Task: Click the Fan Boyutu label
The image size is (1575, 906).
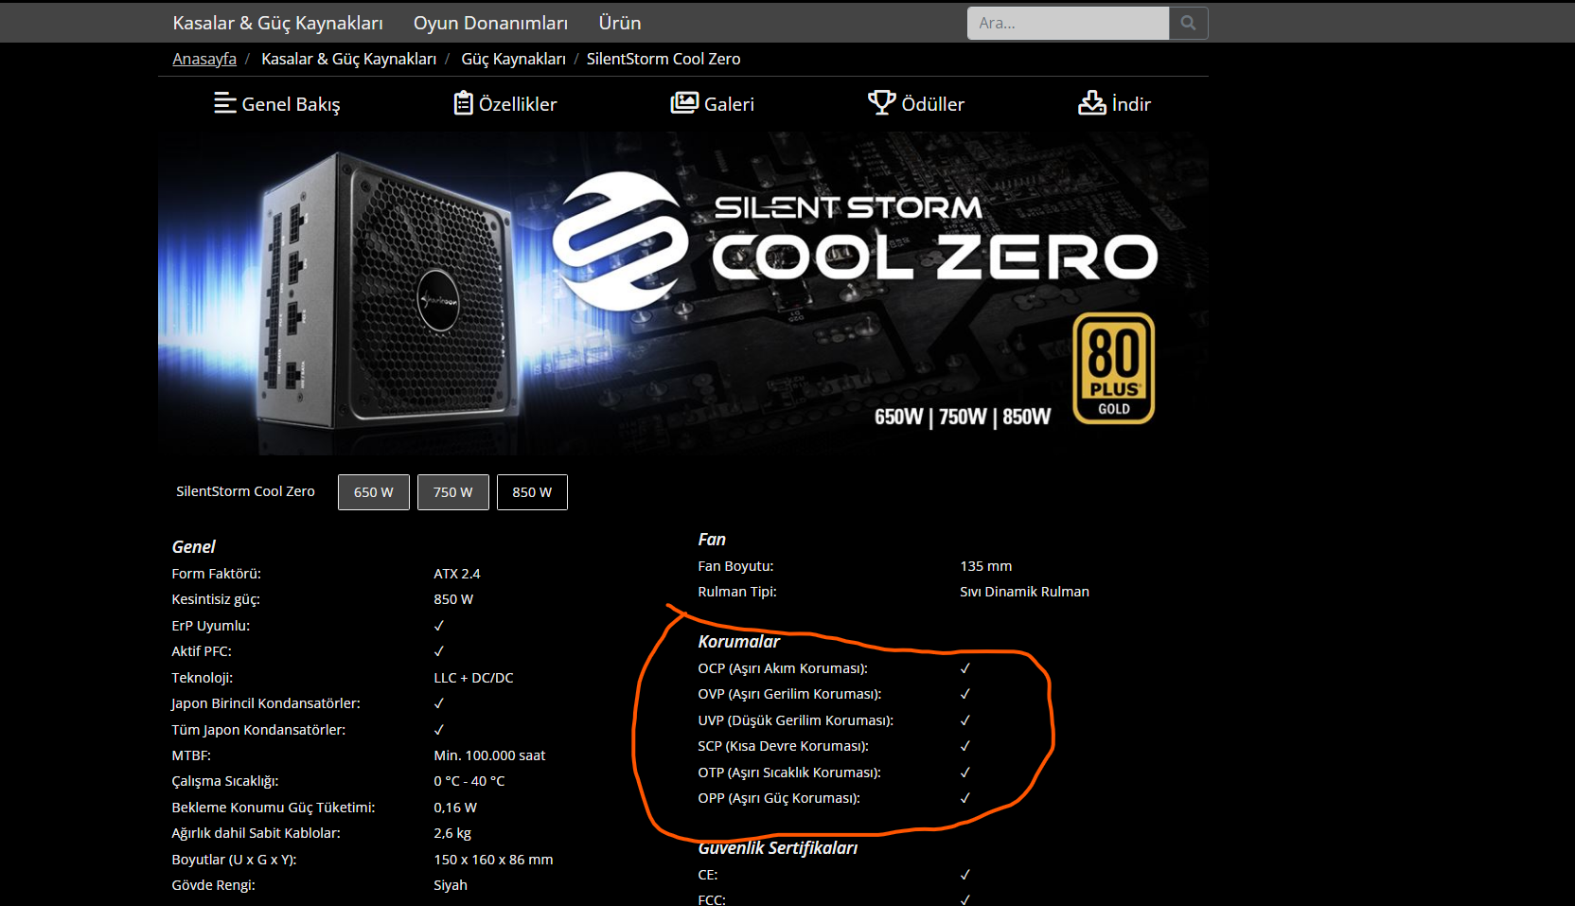Action: (x=735, y=566)
